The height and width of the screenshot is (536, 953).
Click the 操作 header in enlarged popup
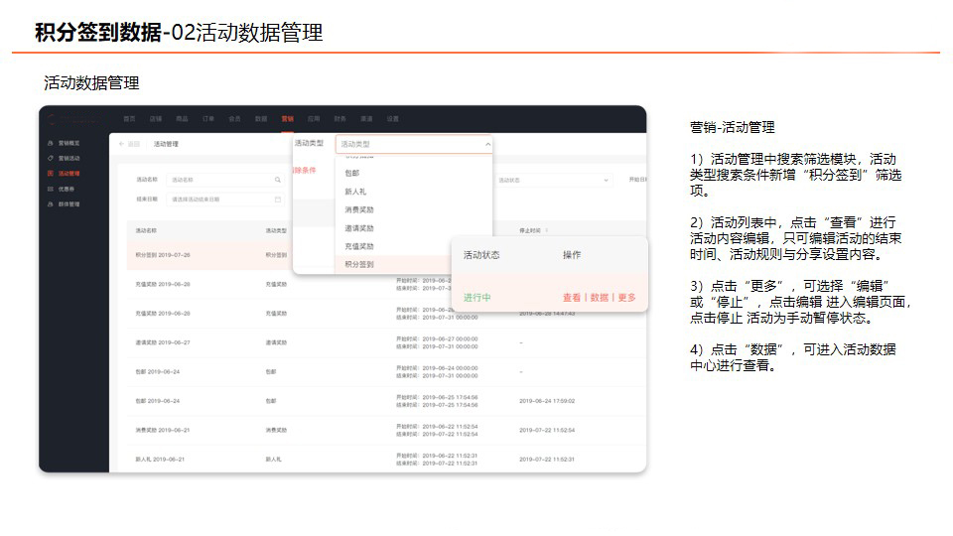[572, 255]
